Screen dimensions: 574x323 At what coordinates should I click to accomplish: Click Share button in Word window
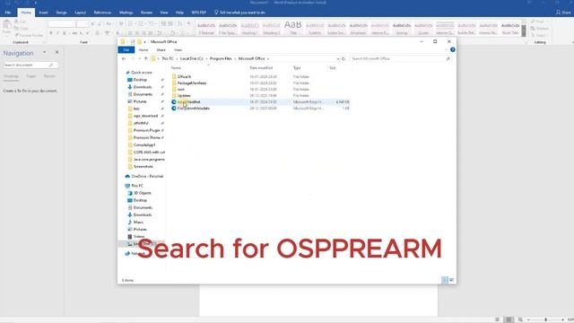click(x=564, y=13)
